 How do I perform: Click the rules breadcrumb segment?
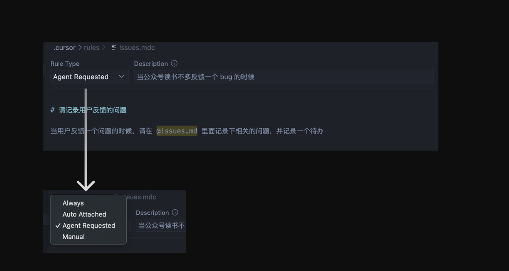(92, 48)
